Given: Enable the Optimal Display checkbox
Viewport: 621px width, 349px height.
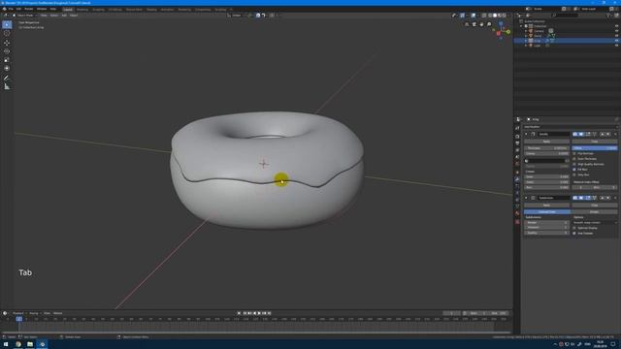Looking at the screenshot, I should (574, 228).
